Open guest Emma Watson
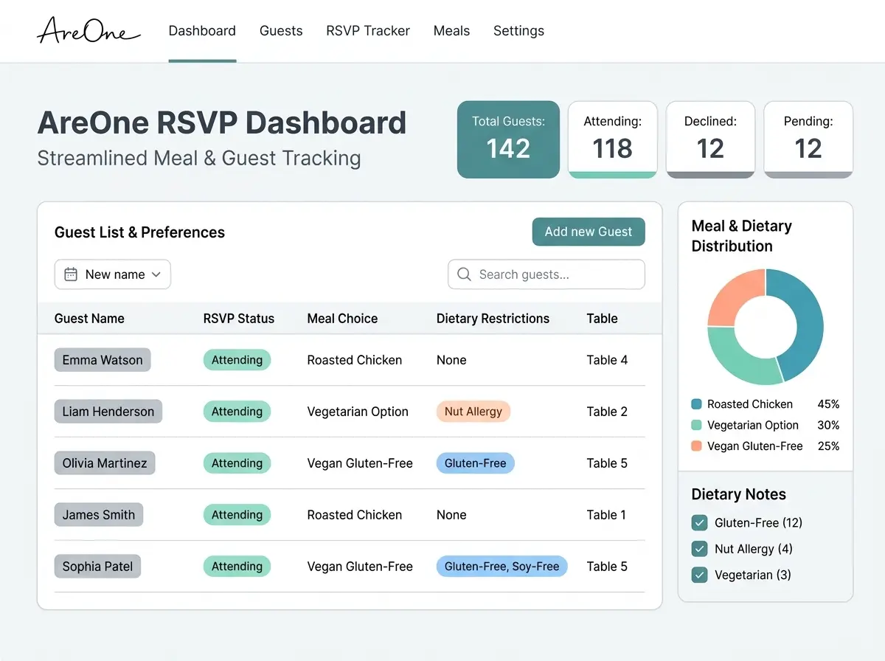 pos(103,360)
